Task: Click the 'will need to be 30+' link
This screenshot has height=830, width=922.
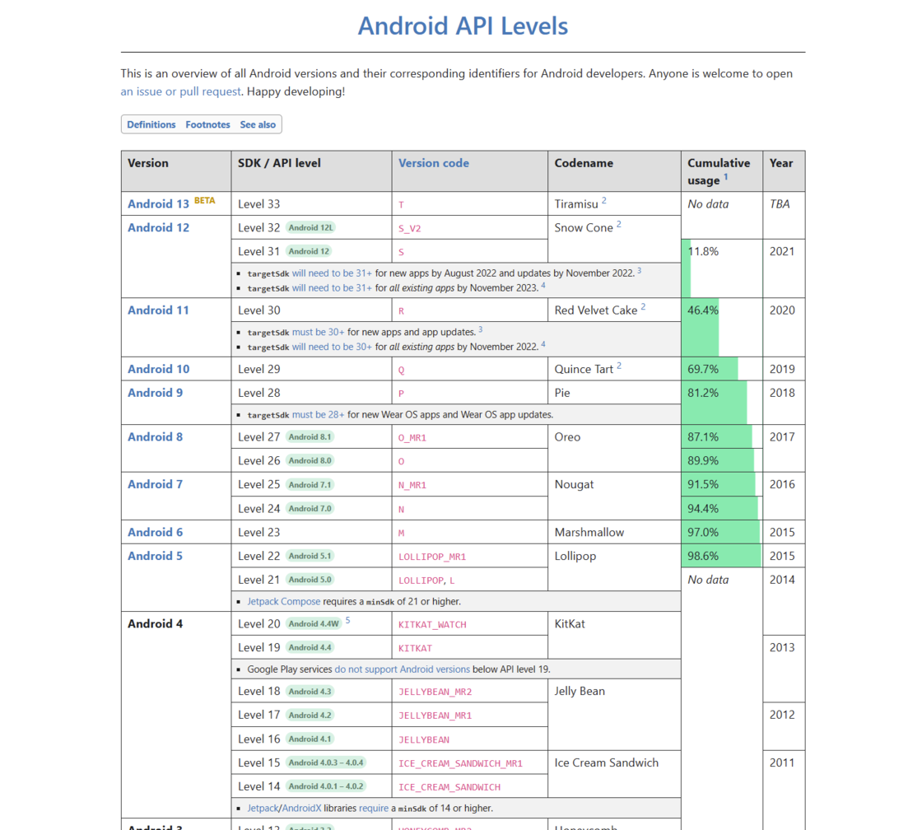Action: [x=332, y=347]
